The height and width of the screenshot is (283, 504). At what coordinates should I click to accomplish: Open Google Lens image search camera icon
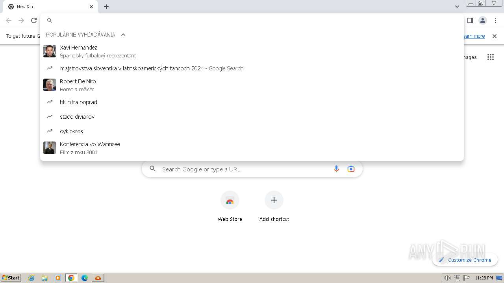351,169
